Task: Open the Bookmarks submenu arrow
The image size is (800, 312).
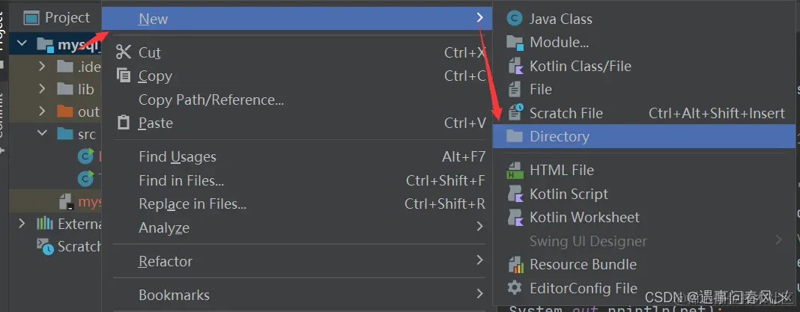Action: click(479, 293)
